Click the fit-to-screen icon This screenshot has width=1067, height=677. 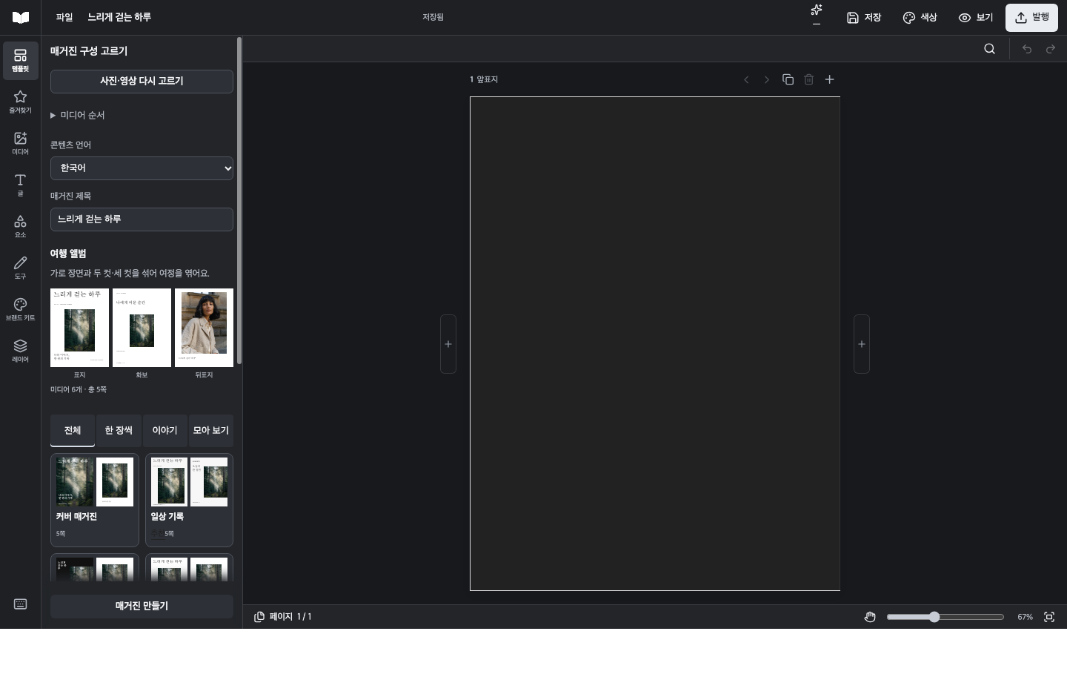[x=1049, y=617]
